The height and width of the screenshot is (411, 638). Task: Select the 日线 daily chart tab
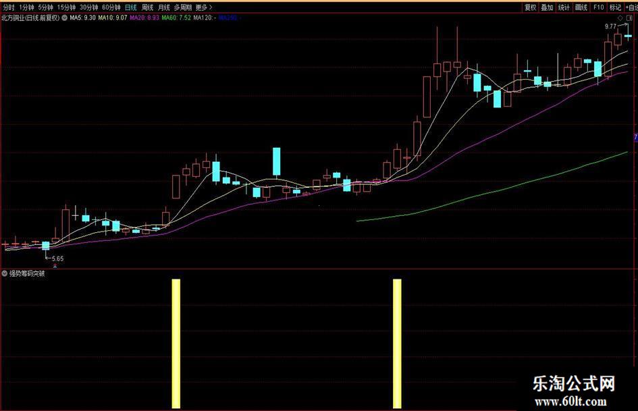click(130, 7)
